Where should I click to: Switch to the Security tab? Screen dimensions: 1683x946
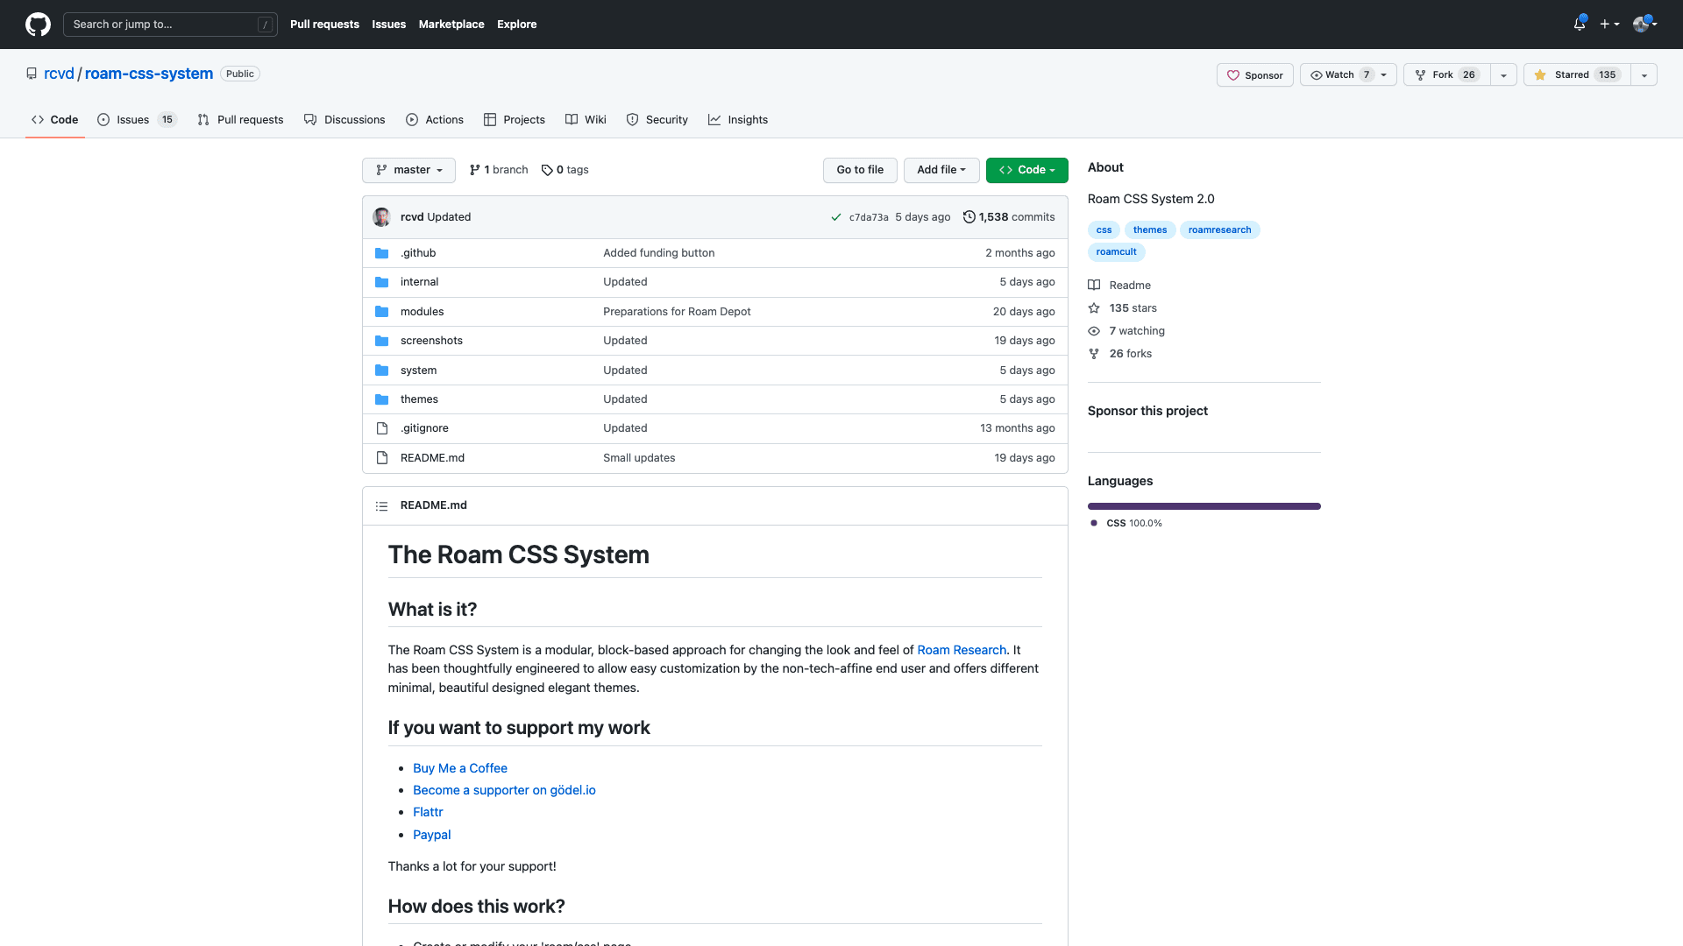point(657,120)
